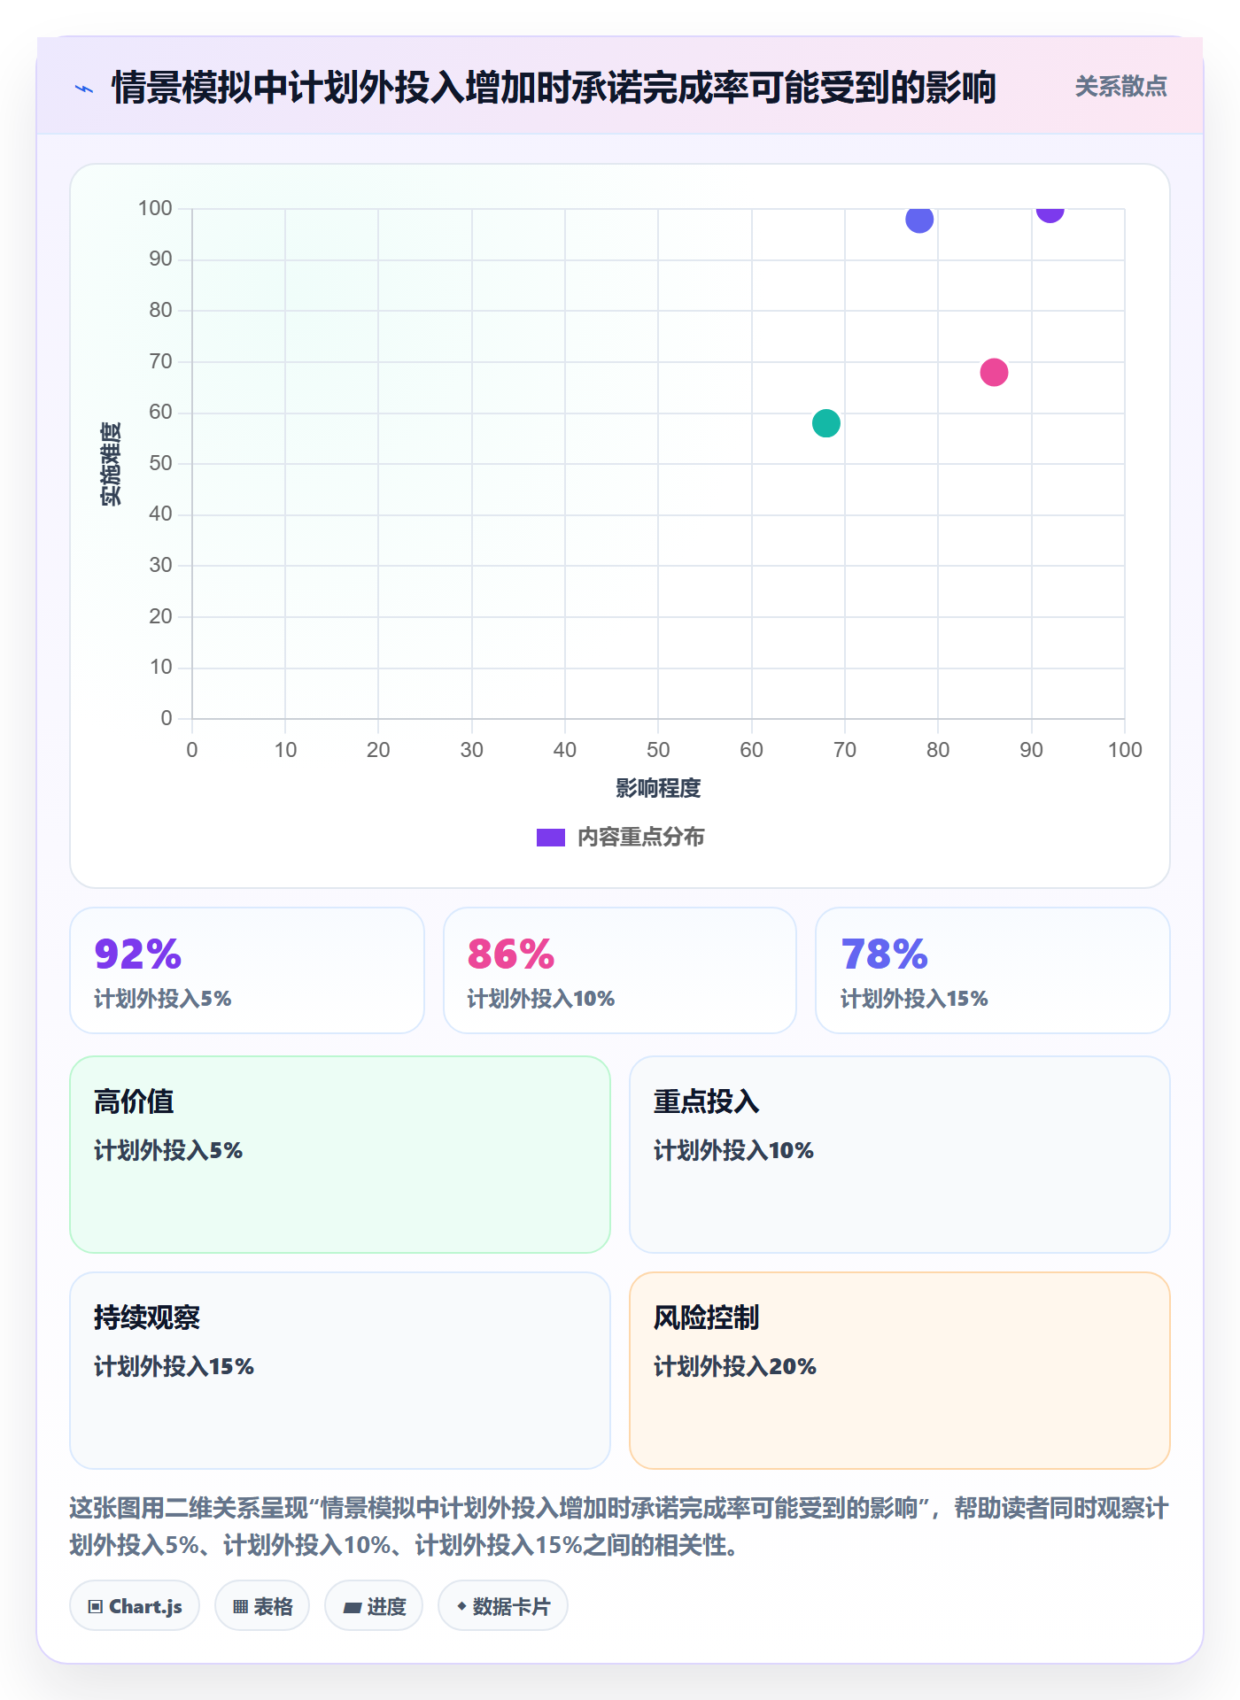Click the grid icon in the 表格 chip
This screenshot has width=1240, height=1700.
(x=240, y=1607)
